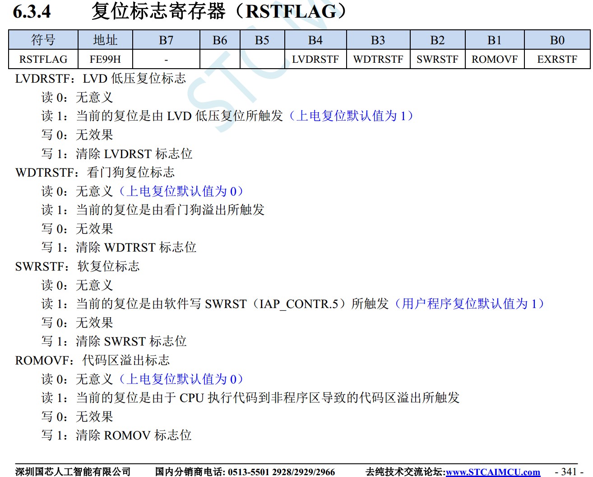Viewport: 593px width, 477px height.
Task: Click the line 写 1：清除 ROMOV 标志位
Action: [x=116, y=435]
